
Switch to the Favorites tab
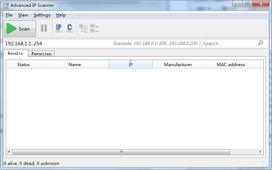tap(41, 54)
